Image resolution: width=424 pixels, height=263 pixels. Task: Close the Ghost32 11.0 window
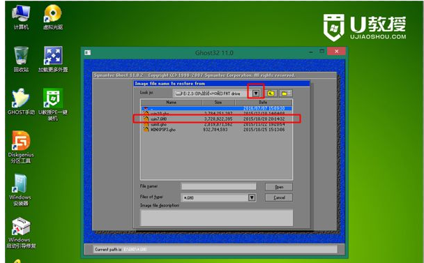pyautogui.click(x=336, y=51)
